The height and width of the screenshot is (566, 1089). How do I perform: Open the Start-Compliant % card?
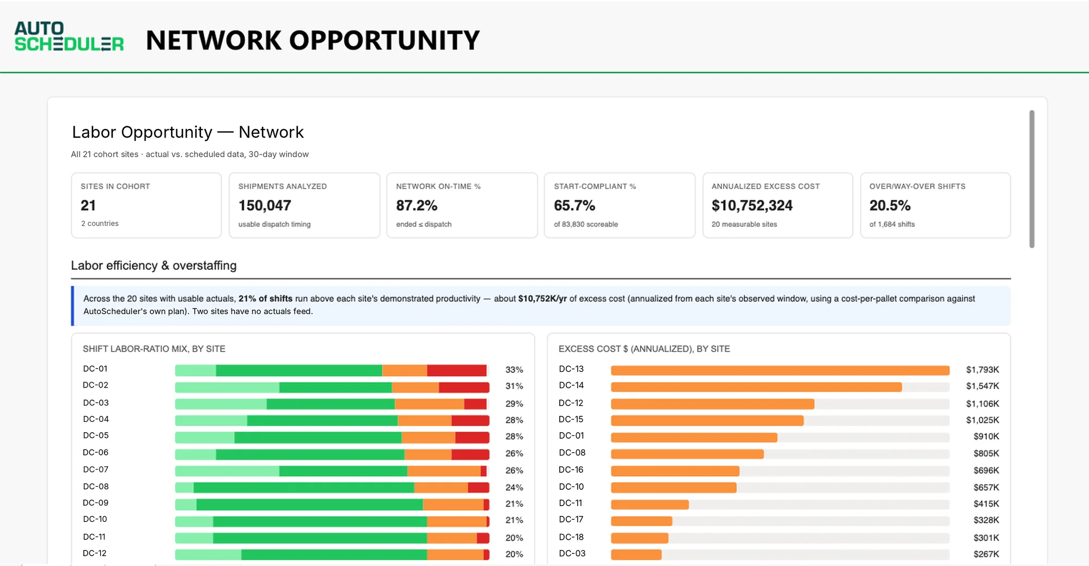620,205
